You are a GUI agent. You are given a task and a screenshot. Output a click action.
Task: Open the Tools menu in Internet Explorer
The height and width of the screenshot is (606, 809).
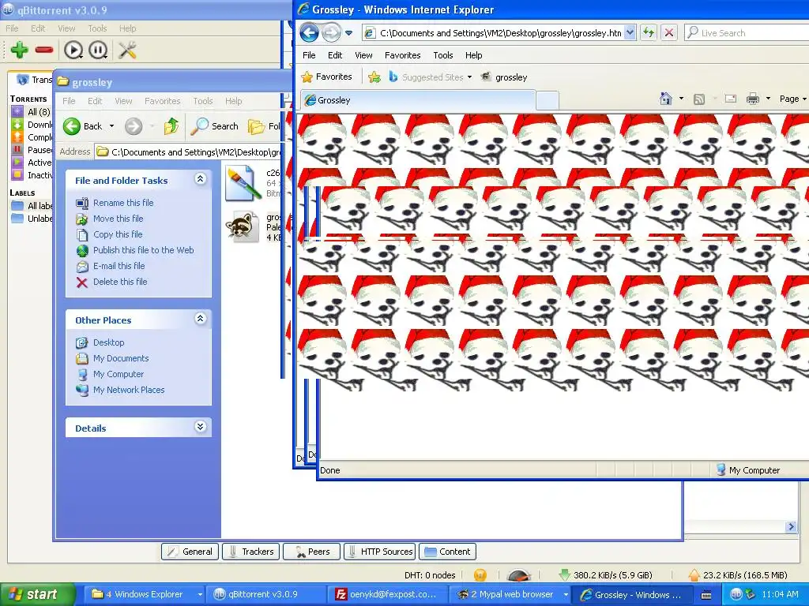click(x=442, y=55)
